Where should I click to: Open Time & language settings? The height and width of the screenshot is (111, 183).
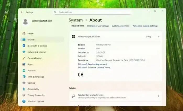pos(36,77)
